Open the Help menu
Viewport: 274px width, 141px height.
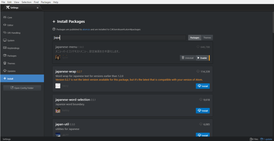pyautogui.click(x=56, y=2)
